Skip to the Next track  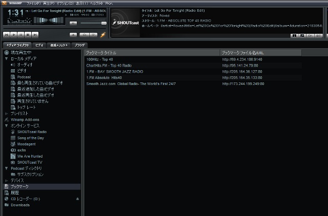tap(35, 35)
